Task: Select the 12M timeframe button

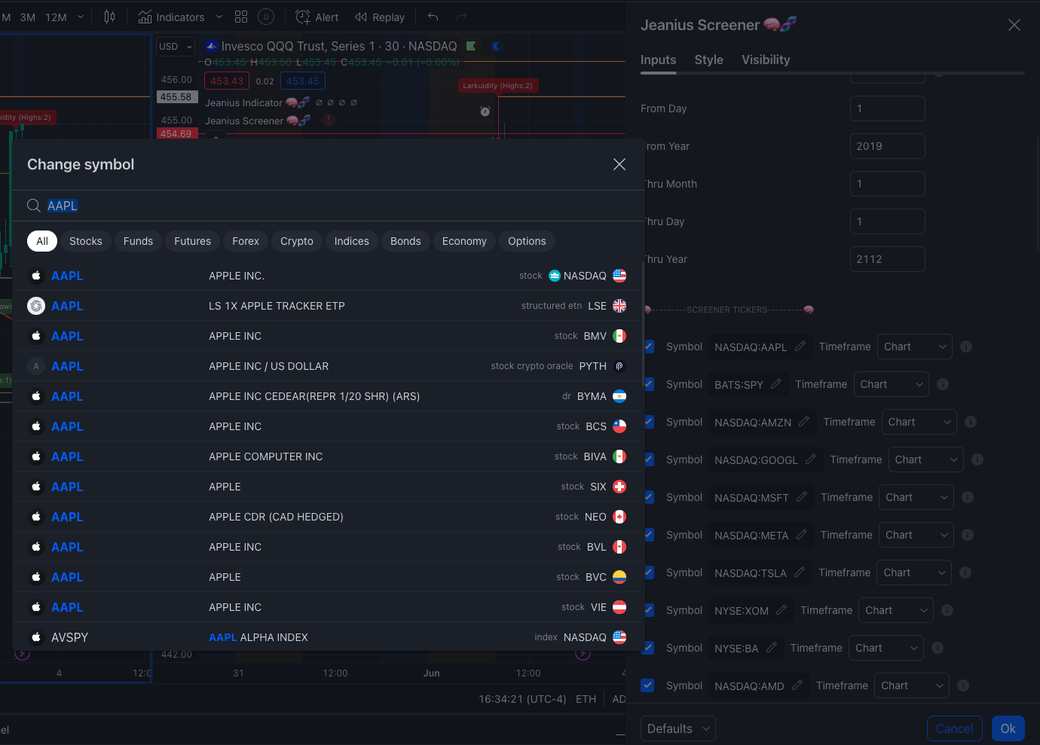Action: [56, 17]
